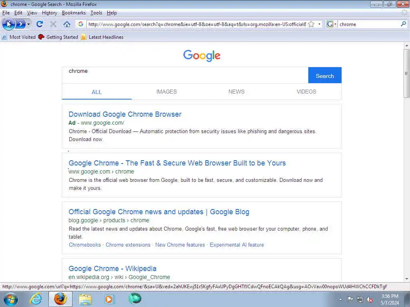Click the green round taskbar application icon
Viewport: 410px width, 307px height.
(135, 299)
